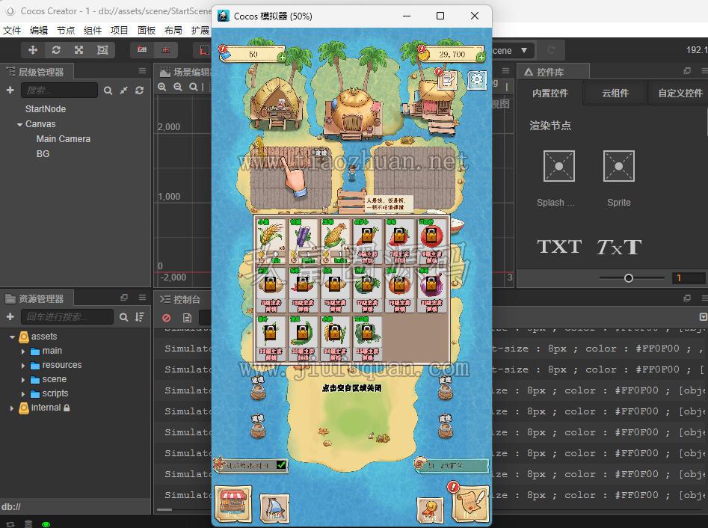Add a node in hierarchy panel
Image resolution: width=708 pixels, height=528 pixels.
pyautogui.click(x=10, y=90)
